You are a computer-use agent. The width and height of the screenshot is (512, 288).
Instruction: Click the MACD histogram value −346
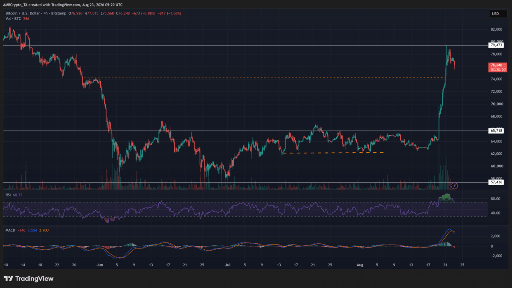[22, 230]
